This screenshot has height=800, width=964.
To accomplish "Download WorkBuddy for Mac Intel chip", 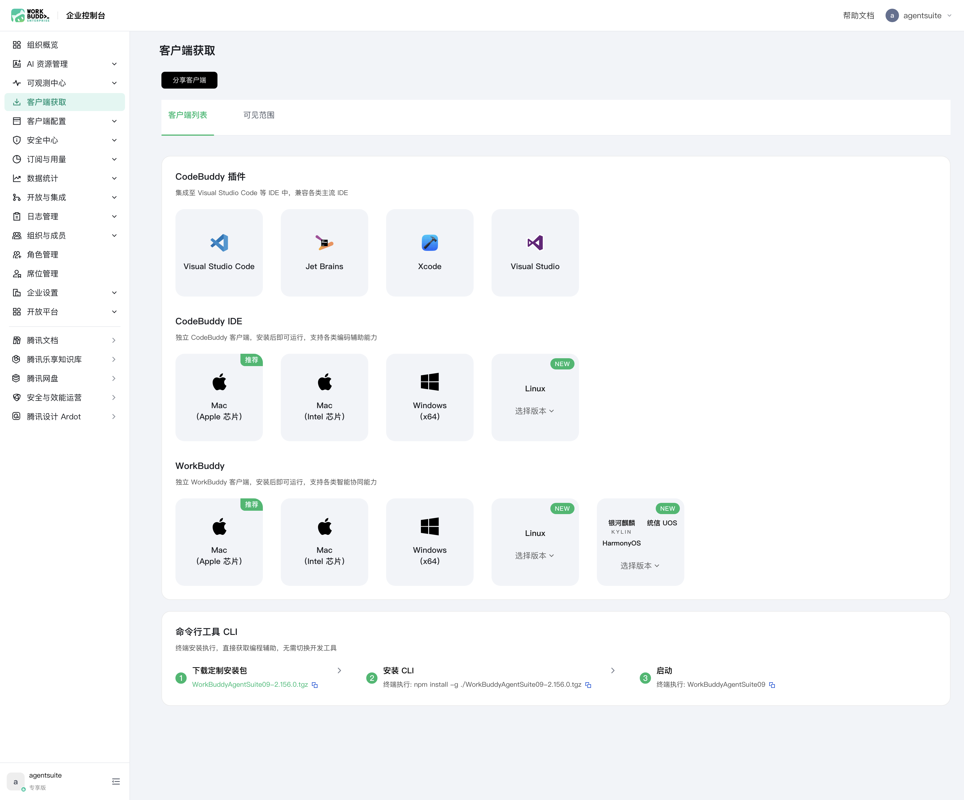I will click(x=324, y=542).
